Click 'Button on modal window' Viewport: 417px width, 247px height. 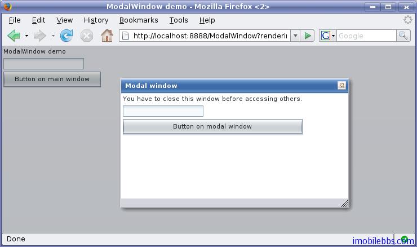coord(212,126)
